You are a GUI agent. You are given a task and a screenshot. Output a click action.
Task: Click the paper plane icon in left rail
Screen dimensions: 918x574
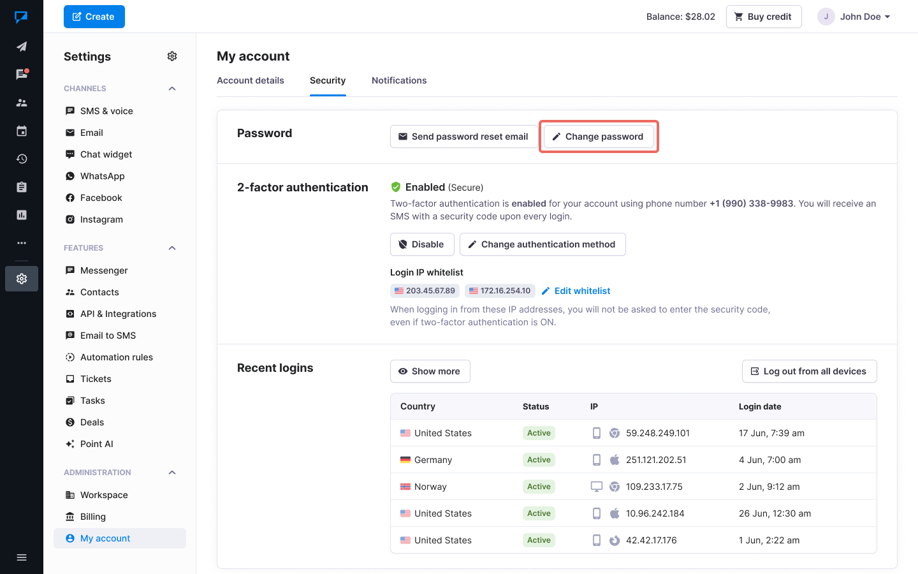tap(22, 47)
